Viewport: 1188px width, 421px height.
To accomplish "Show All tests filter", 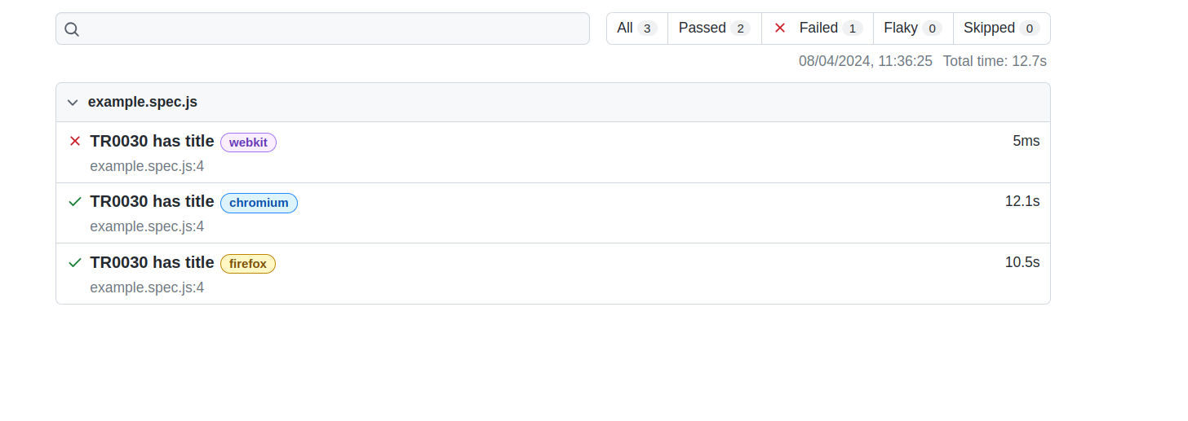I will [637, 29].
